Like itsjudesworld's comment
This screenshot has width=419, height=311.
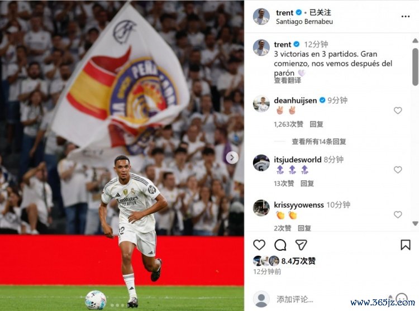point(398,170)
